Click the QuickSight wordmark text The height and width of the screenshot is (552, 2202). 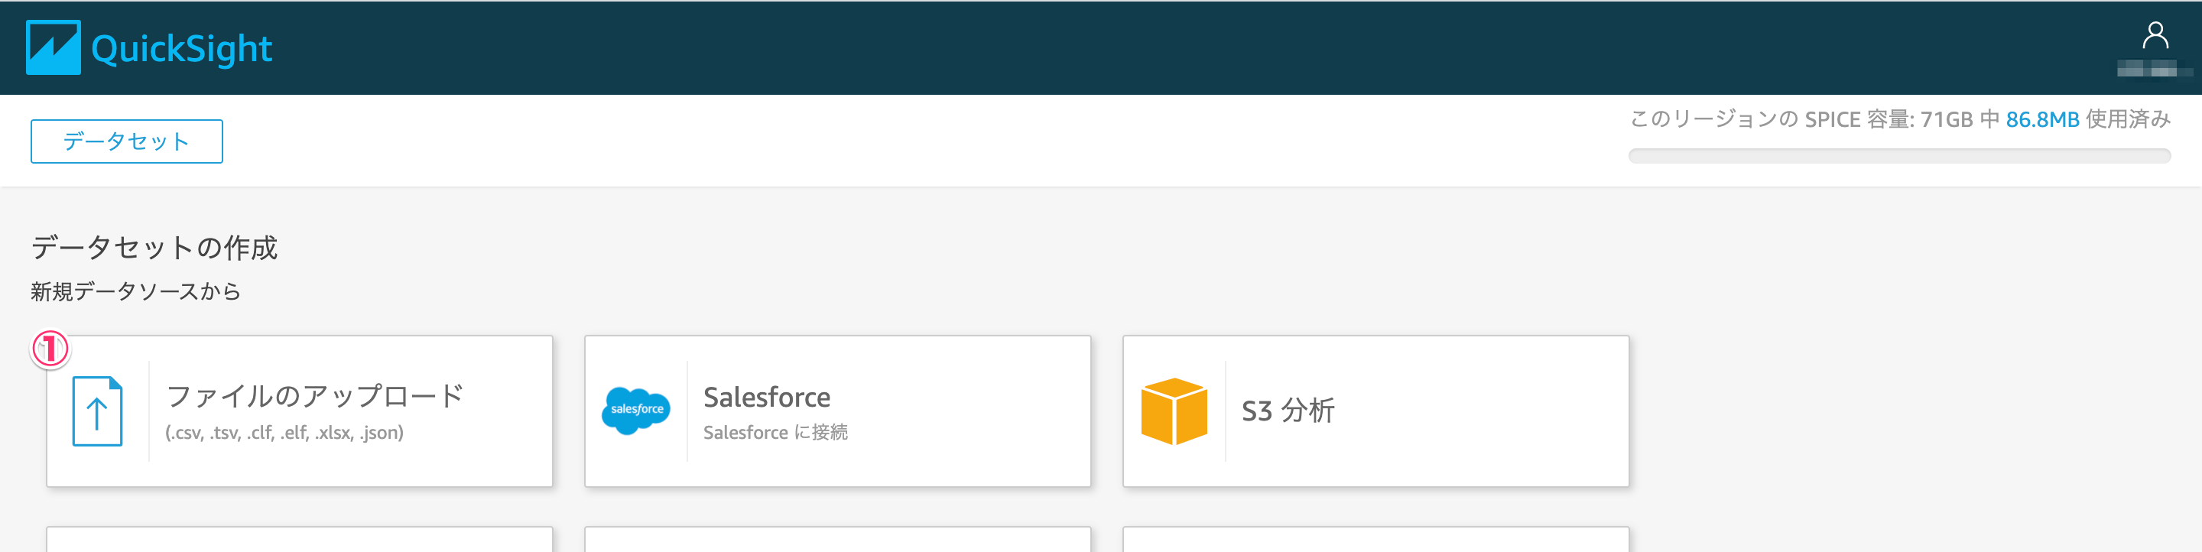[181, 49]
